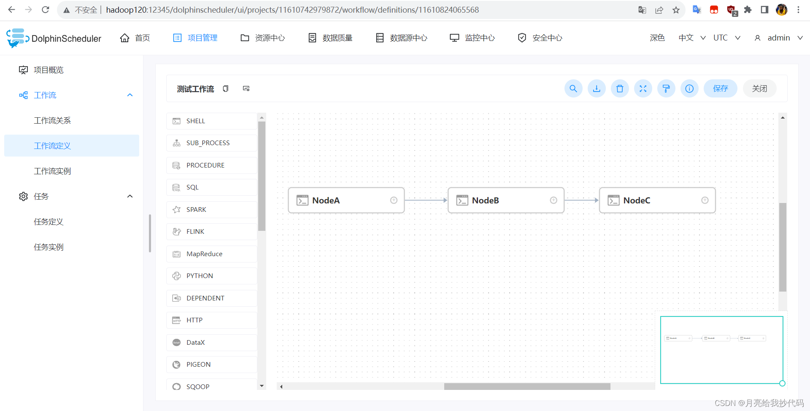
Task: Open 工作流关系 in sidebar
Action: tap(72, 121)
